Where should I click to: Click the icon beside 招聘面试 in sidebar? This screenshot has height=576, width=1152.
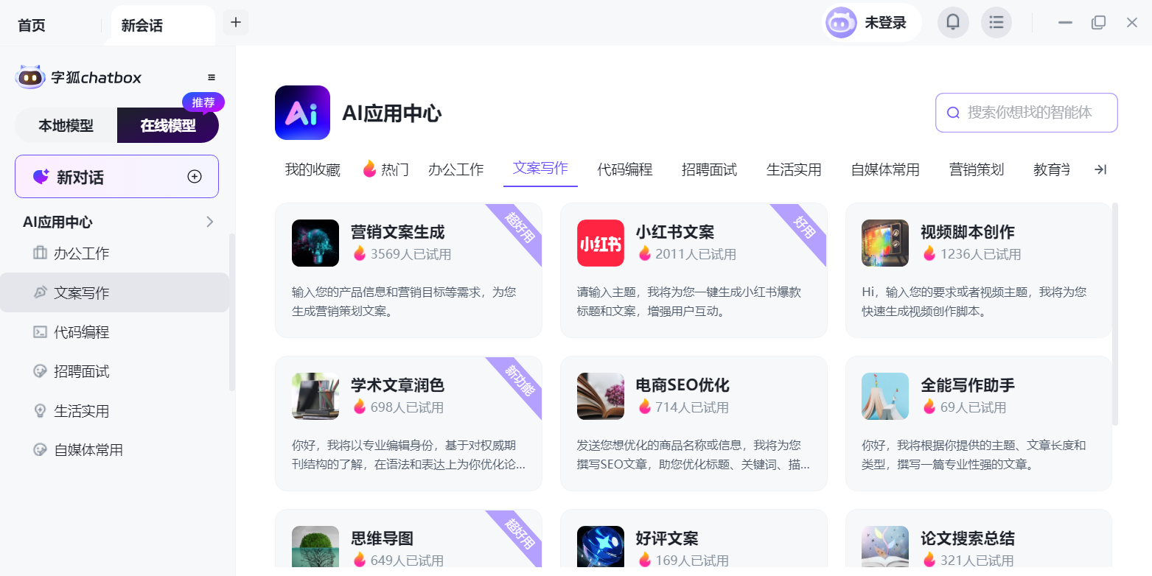pos(40,371)
